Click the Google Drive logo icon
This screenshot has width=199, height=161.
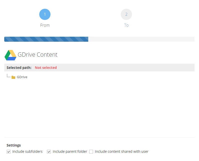click(x=10, y=55)
